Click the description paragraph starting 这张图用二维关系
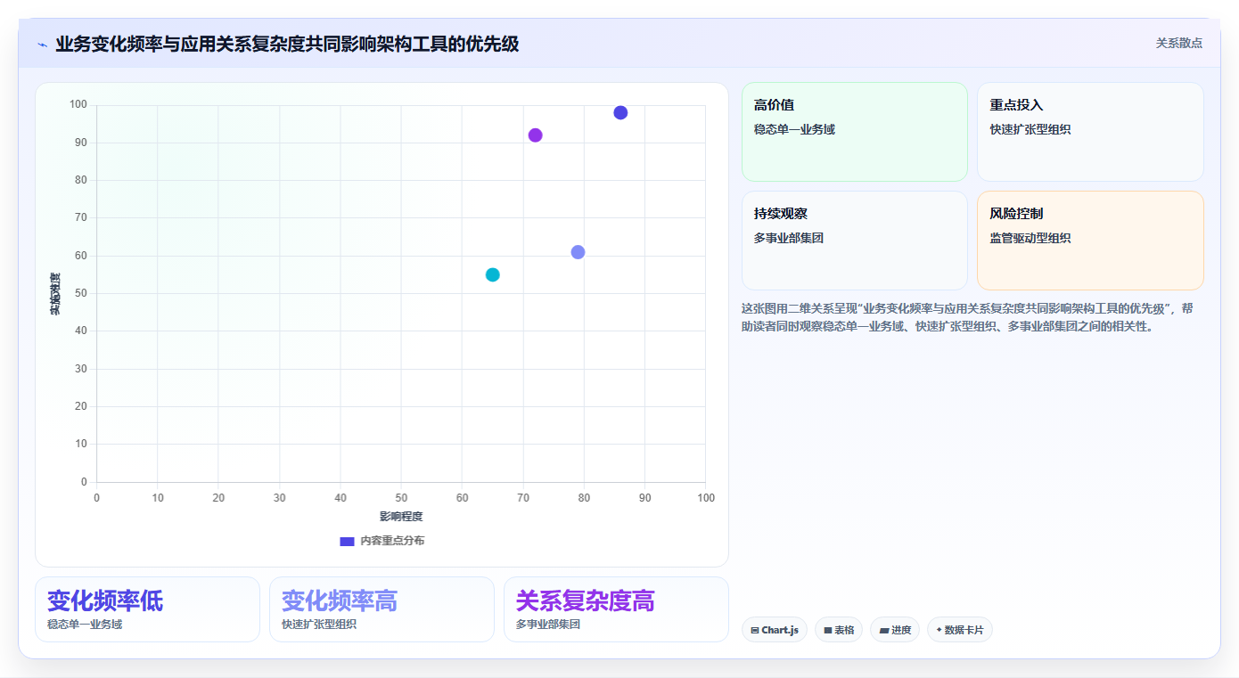1239x678 pixels. [x=967, y=317]
